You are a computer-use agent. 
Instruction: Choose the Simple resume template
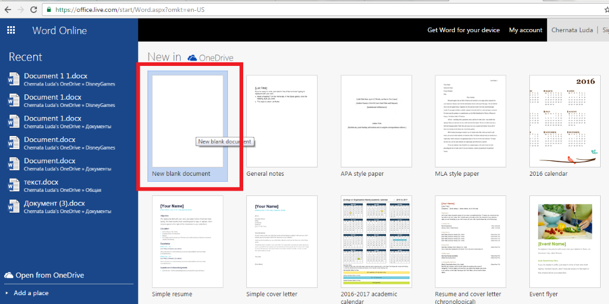point(187,242)
